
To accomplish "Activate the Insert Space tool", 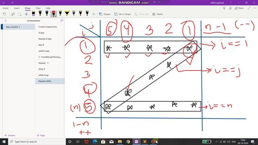I will pos(26,14).
